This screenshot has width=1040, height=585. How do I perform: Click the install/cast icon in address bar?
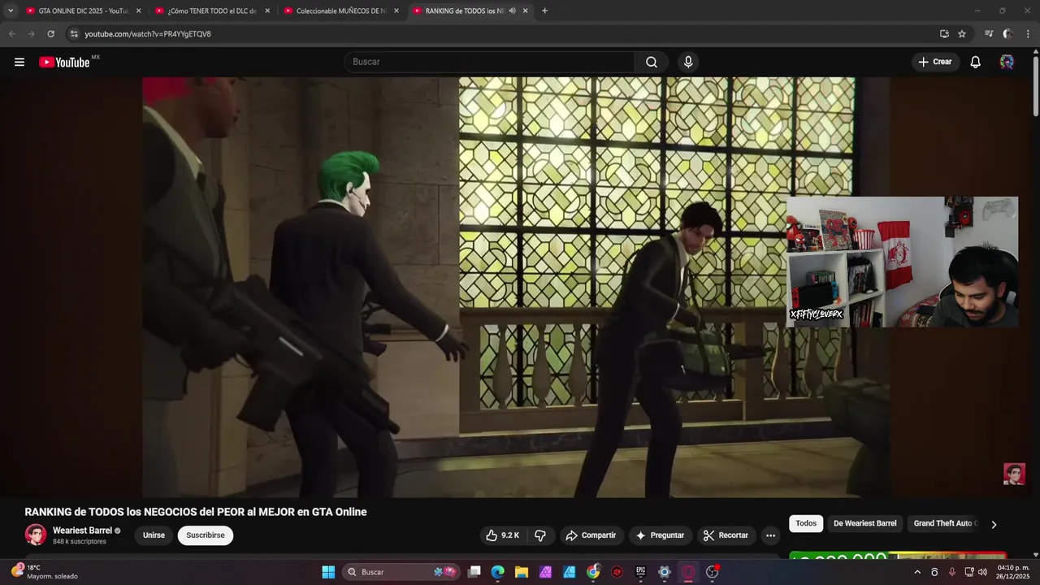944,34
